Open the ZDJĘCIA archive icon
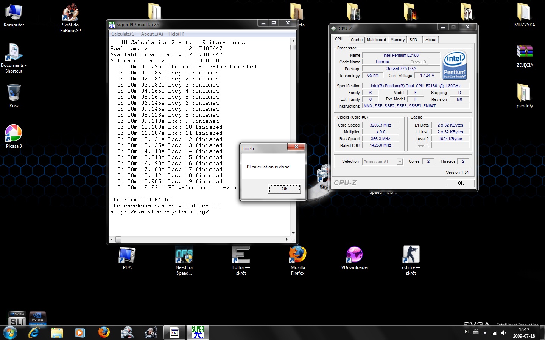Viewport: 545px width, 340px height. click(x=525, y=52)
